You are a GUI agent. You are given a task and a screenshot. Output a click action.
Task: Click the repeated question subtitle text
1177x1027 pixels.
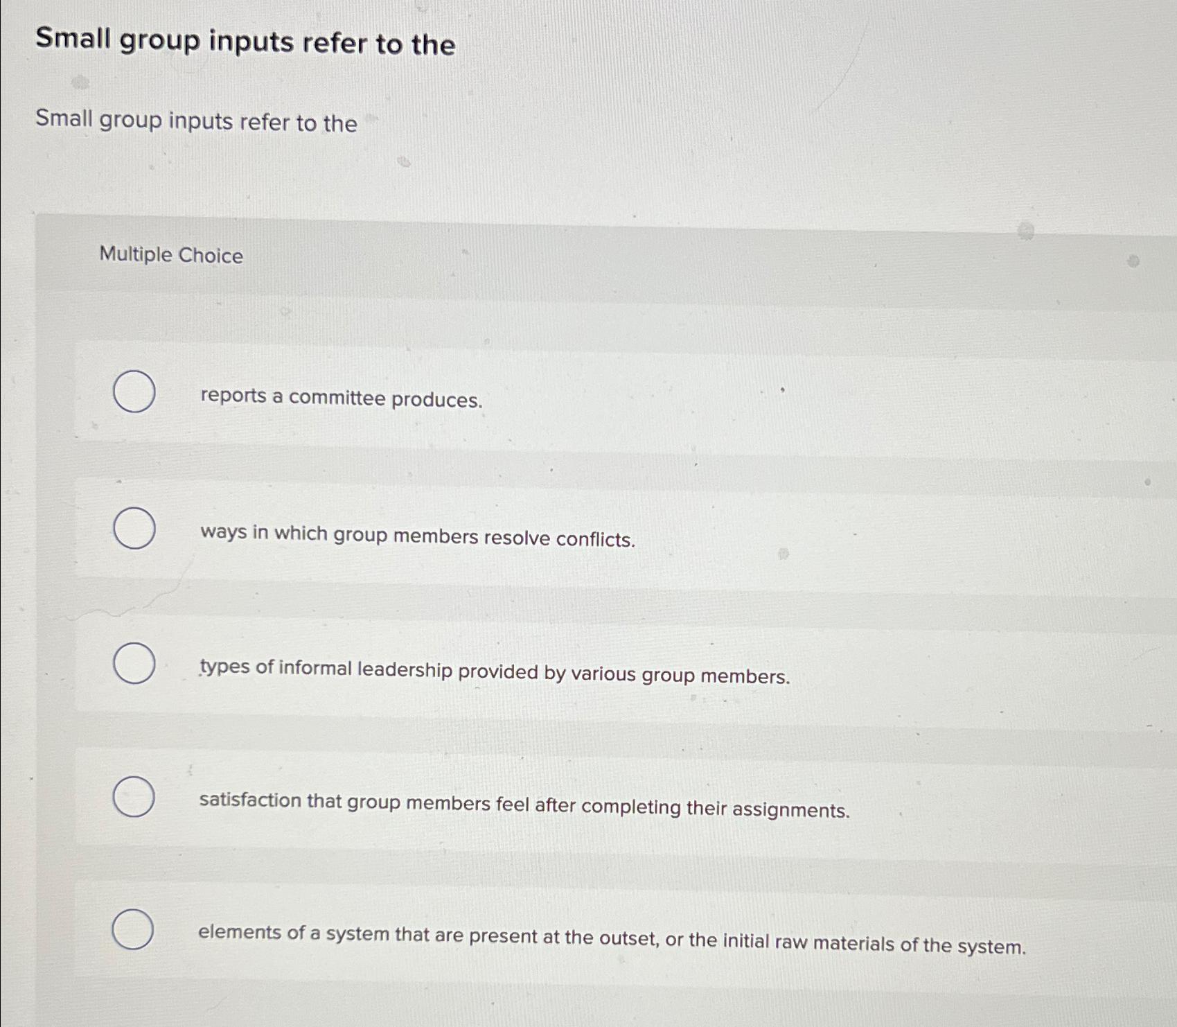click(x=196, y=123)
